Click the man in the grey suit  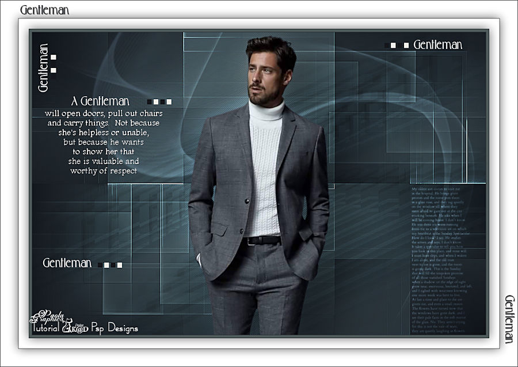pyautogui.click(x=258, y=186)
